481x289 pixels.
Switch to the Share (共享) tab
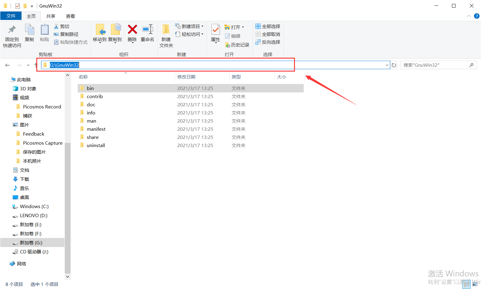pos(51,16)
